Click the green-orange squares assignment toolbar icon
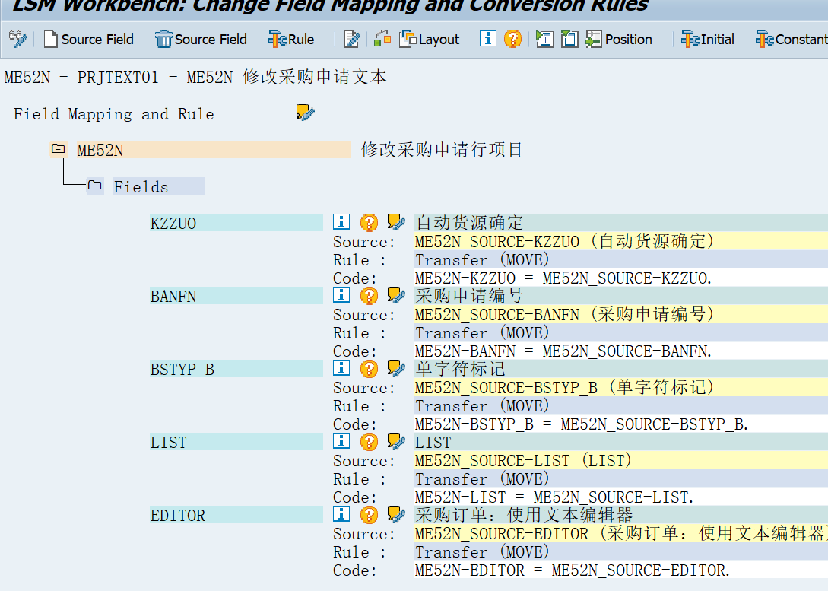The height and width of the screenshot is (591, 828). pos(382,39)
